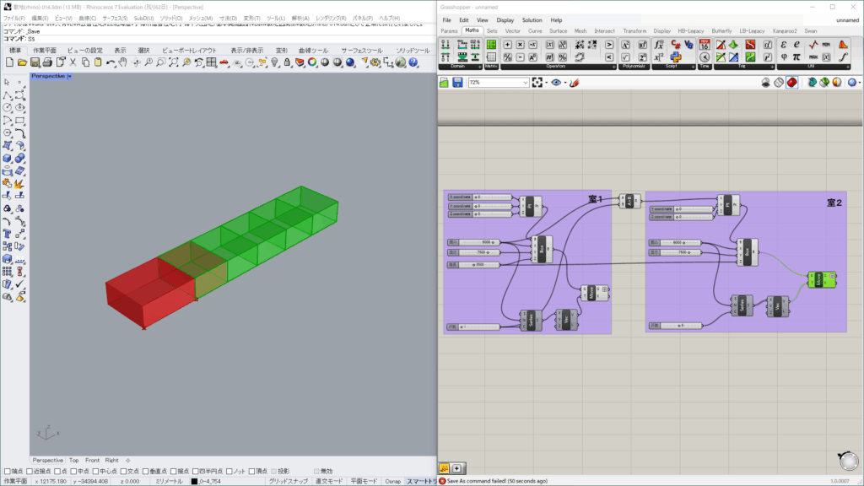Switch to the Vector tab in Grasshopper

point(512,30)
